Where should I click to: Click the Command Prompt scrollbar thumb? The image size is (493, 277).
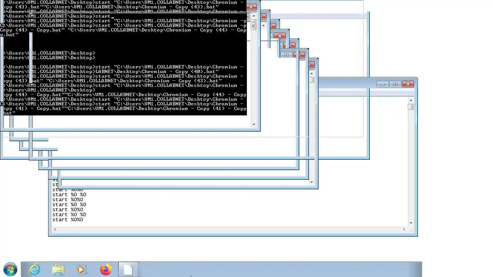tap(253, 26)
